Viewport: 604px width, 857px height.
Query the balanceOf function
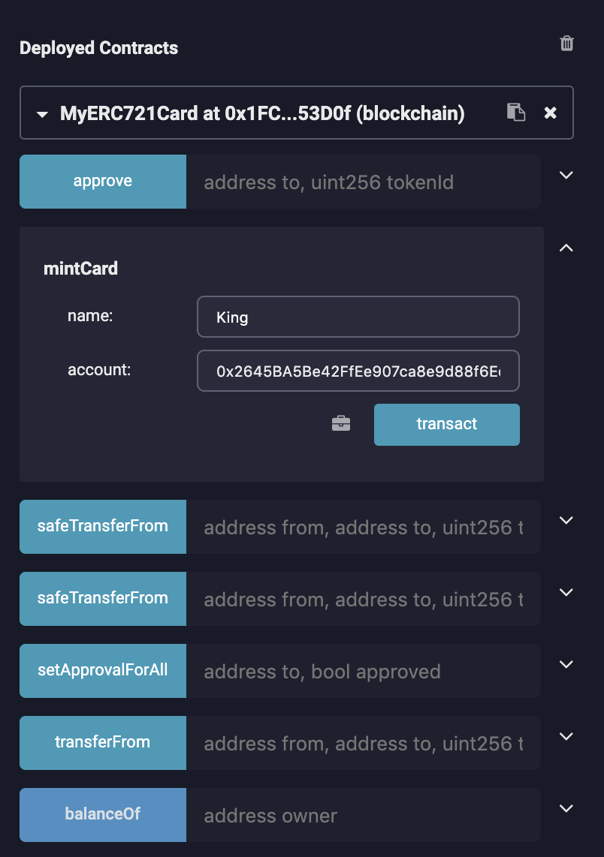[x=103, y=815]
